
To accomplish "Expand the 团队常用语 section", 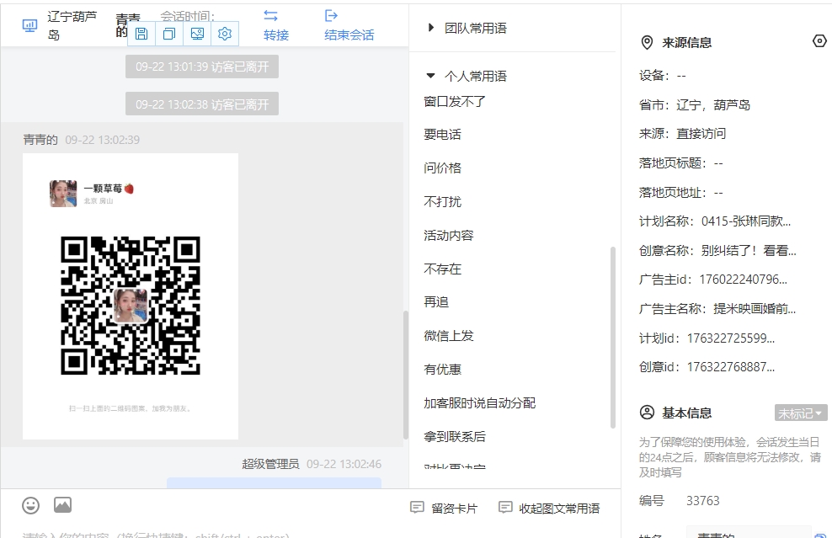I will [x=431, y=28].
